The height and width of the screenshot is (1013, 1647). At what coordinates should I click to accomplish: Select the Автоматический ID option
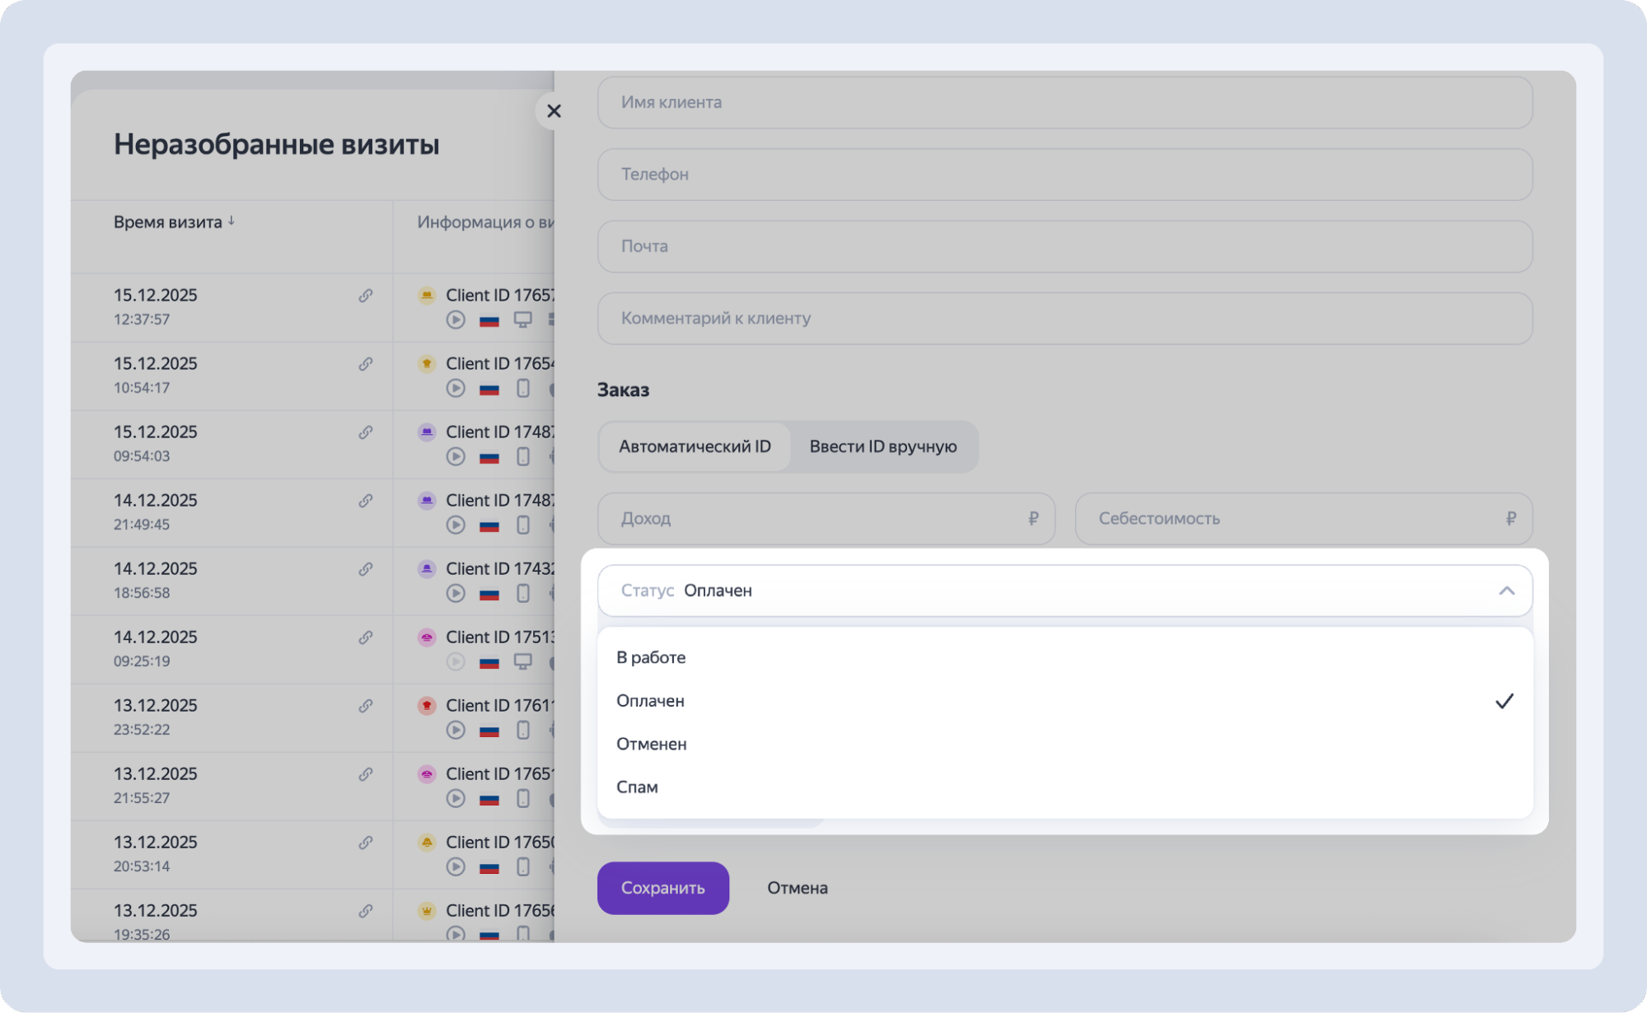click(695, 446)
